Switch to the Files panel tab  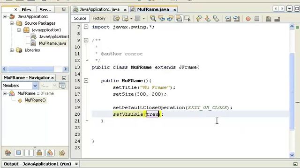tap(26, 9)
